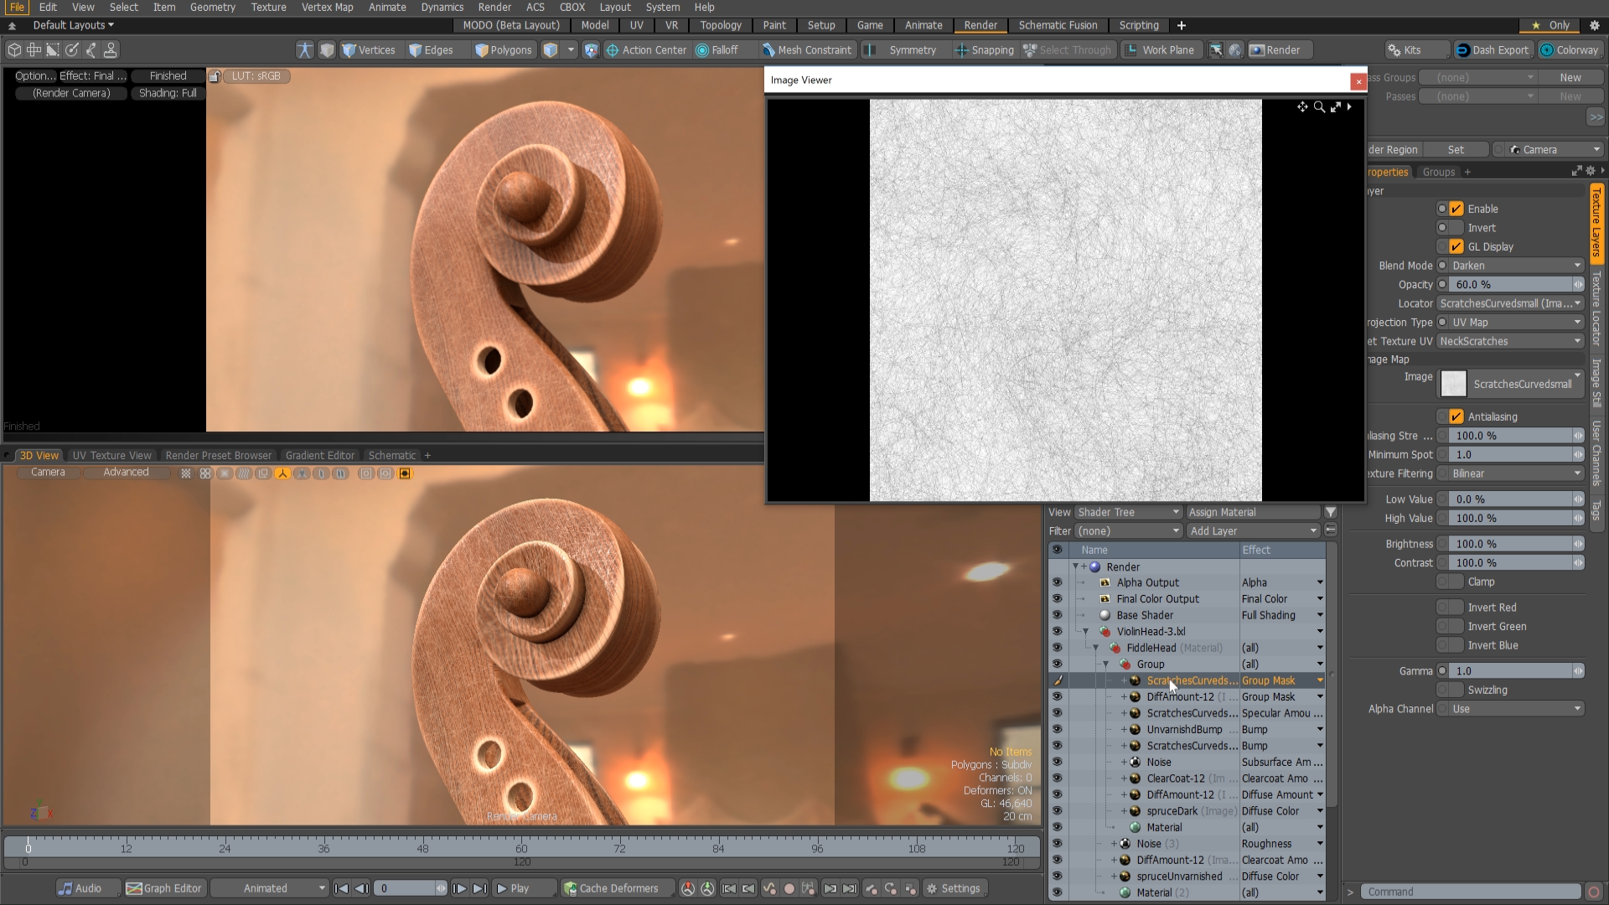Toggle the Enable checkbox for texture layer
This screenshot has height=905, width=1609.
pos(1455,208)
